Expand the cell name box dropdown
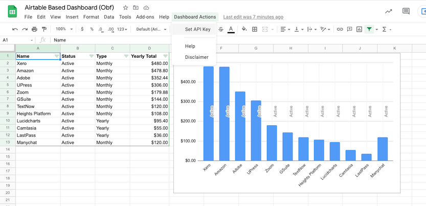Viewport: 426px width, 206px height. (32, 40)
